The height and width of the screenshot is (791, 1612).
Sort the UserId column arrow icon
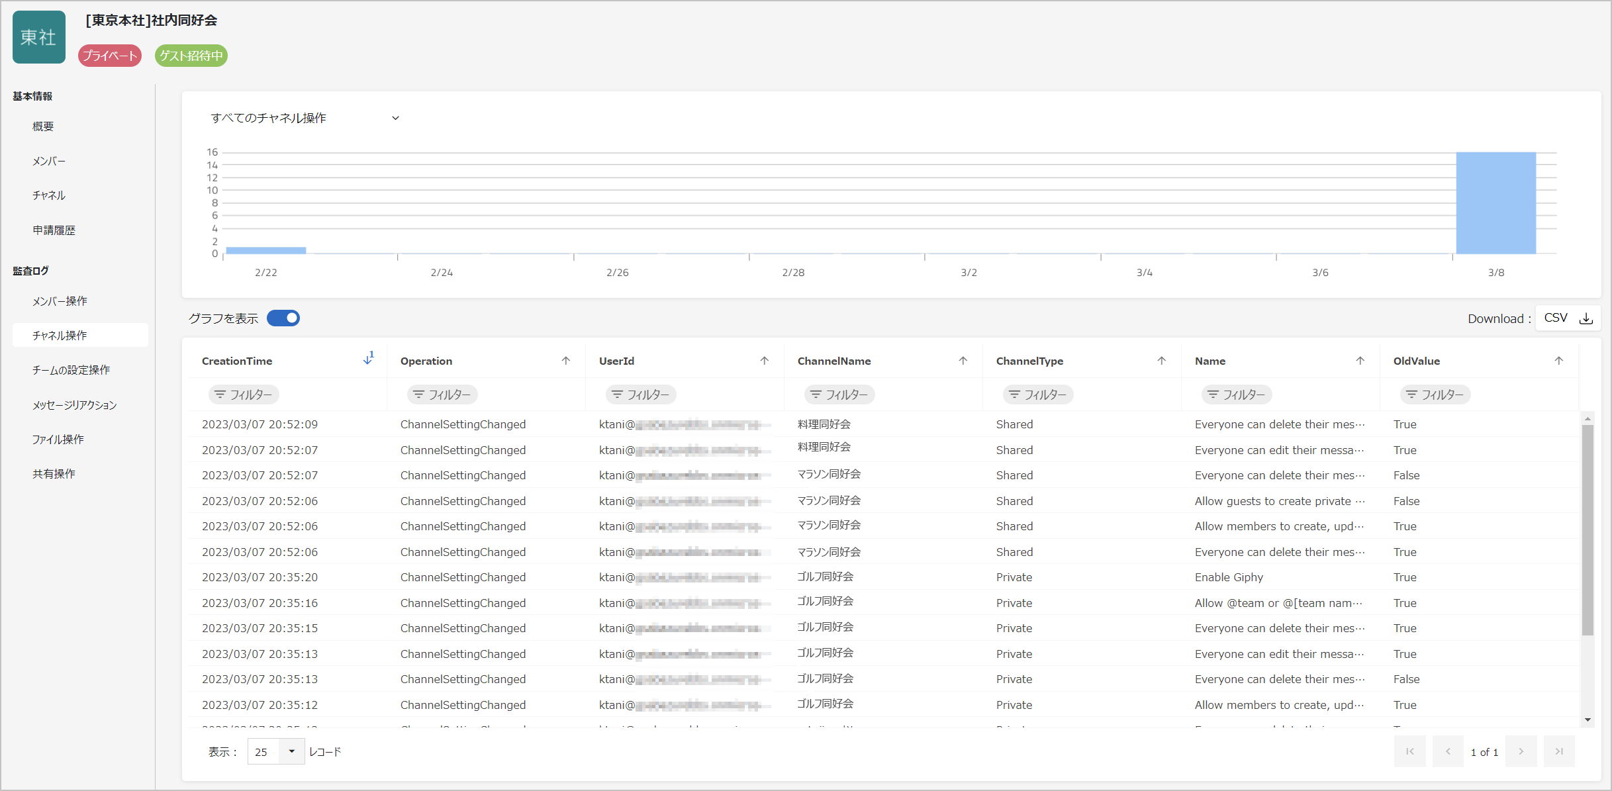point(765,361)
